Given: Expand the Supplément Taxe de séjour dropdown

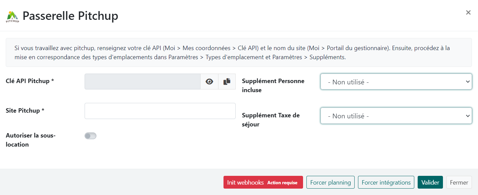Looking at the screenshot, I should [396, 116].
